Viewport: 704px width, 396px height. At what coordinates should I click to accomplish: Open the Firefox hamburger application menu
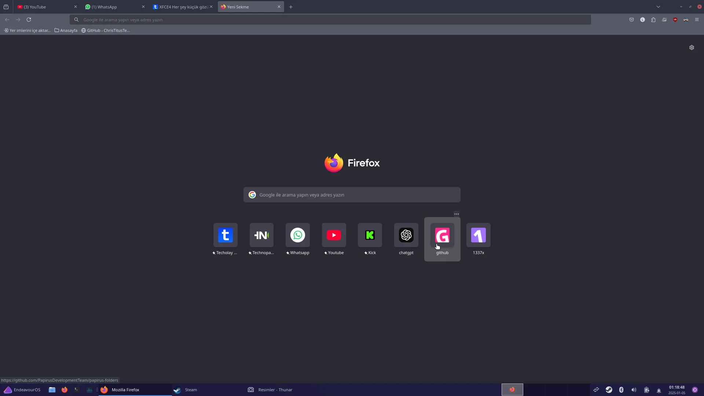coord(697,20)
